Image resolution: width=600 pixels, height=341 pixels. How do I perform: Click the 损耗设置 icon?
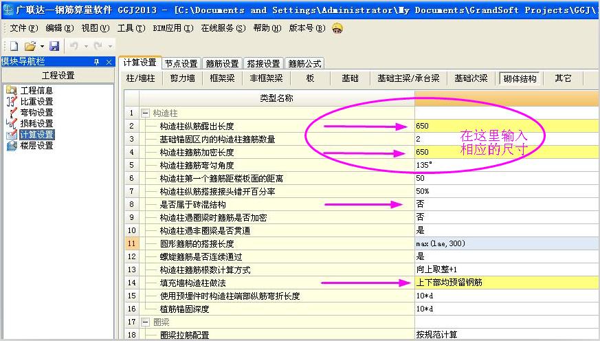click(12, 123)
